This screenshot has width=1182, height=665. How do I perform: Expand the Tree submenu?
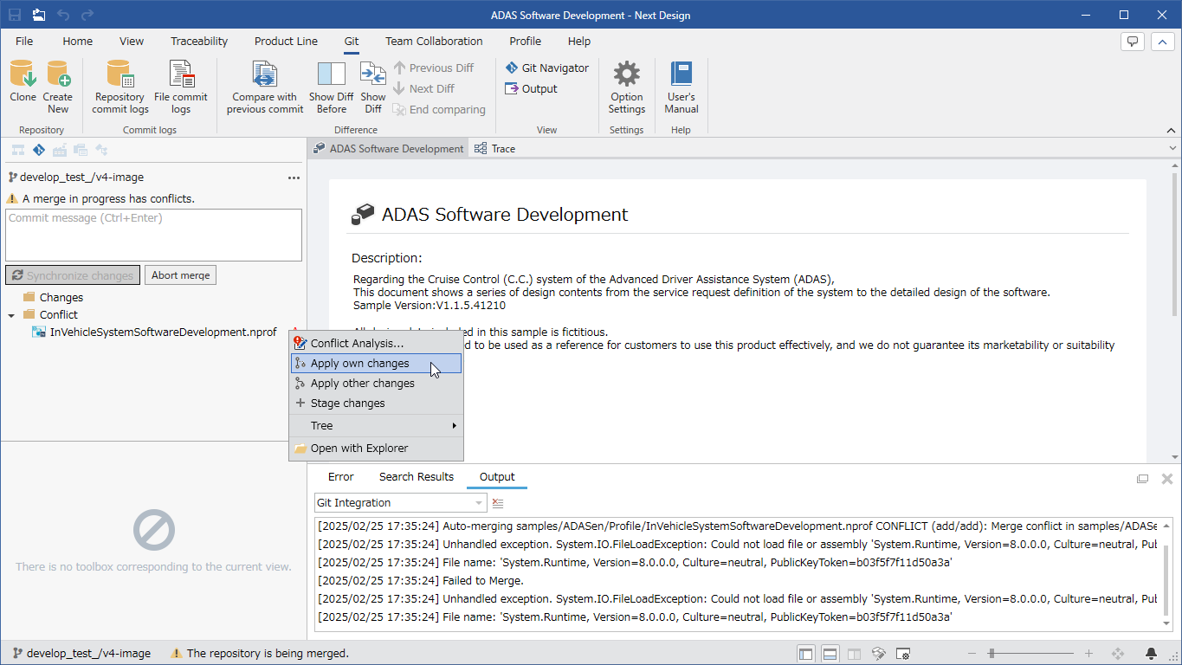click(376, 426)
